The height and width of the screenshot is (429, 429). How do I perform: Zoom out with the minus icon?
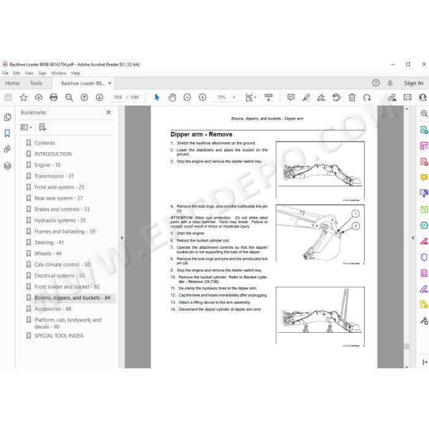(187, 97)
